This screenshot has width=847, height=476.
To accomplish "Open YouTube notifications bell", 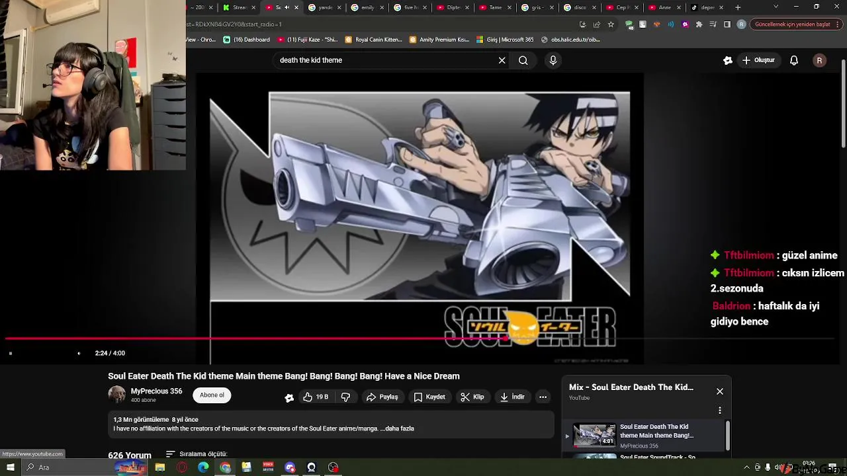I will pyautogui.click(x=794, y=60).
